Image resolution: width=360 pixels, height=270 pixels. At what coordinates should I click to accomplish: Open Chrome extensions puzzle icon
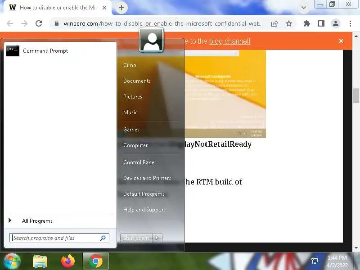click(307, 23)
